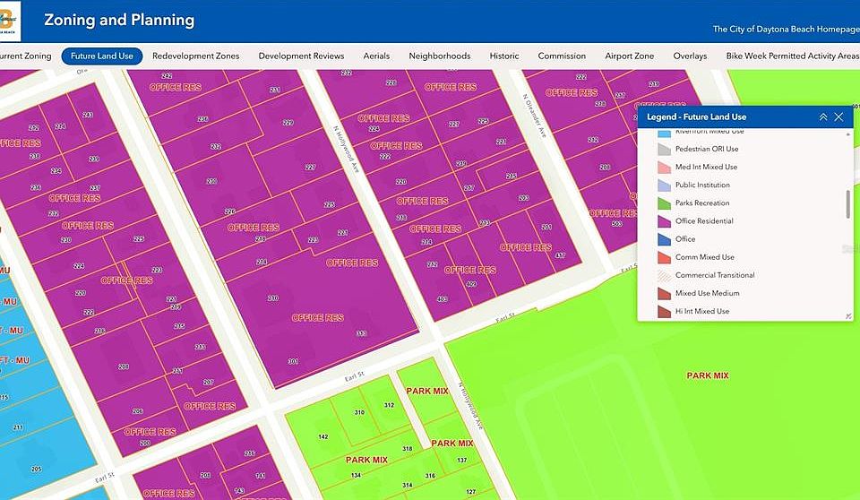Image resolution: width=860 pixels, height=500 pixels.
Task: Switch to the Aerials tab
Action: coord(376,56)
